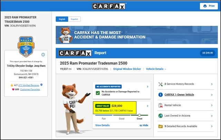Click the green No Accidents checkmark
This screenshot has height=140, width=221.
98,93
